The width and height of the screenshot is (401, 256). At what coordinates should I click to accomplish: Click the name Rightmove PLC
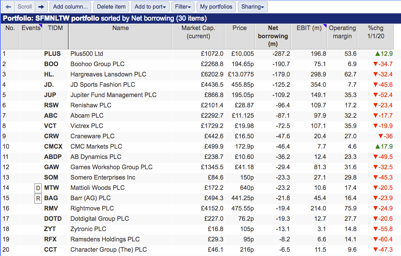point(92,208)
